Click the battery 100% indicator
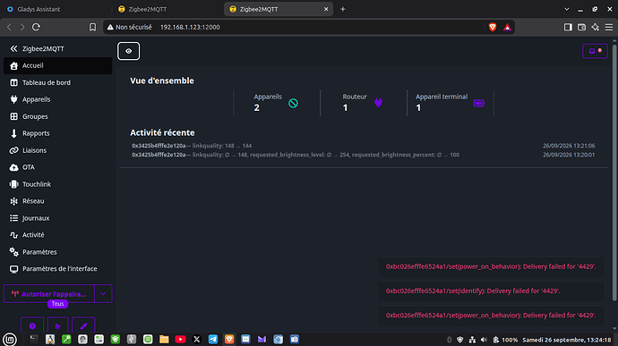 [x=505, y=340]
